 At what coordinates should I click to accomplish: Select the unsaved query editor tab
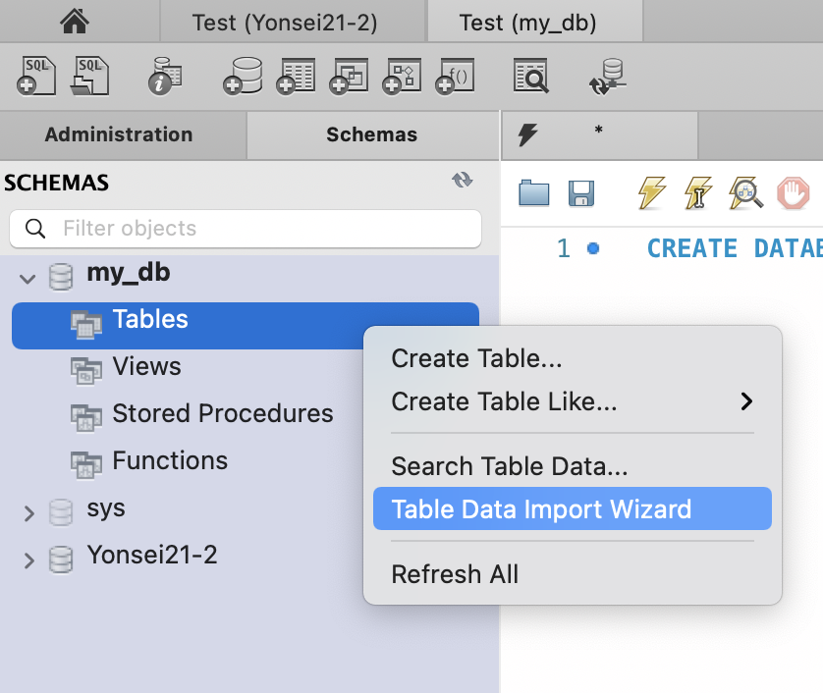[x=599, y=134]
